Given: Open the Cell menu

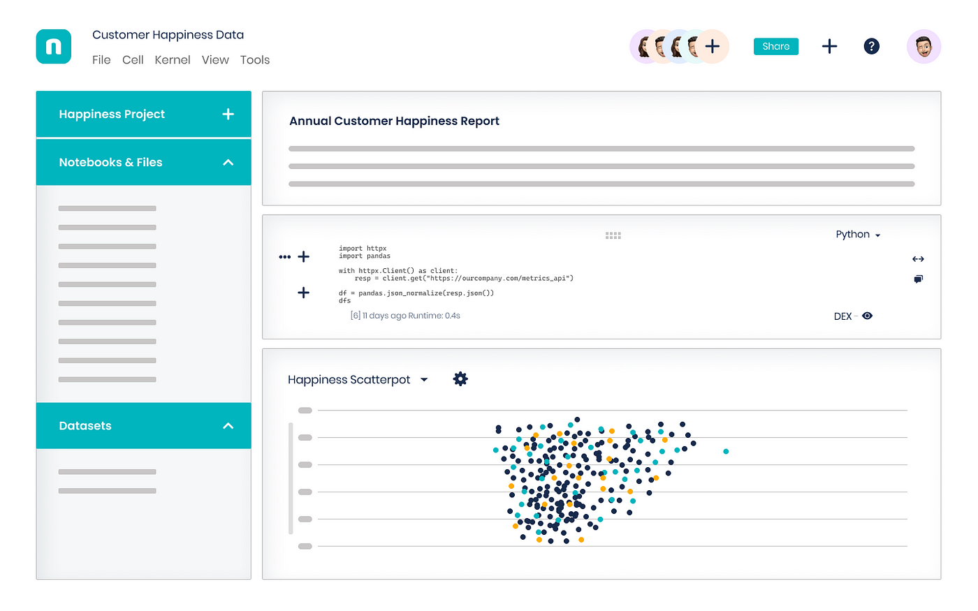Looking at the screenshot, I should (133, 60).
